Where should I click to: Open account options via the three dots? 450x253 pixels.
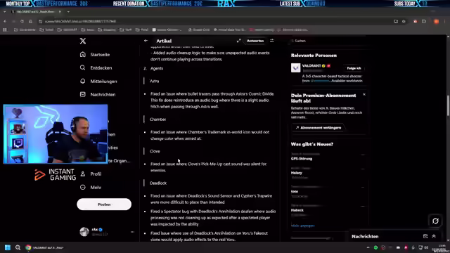point(132,232)
